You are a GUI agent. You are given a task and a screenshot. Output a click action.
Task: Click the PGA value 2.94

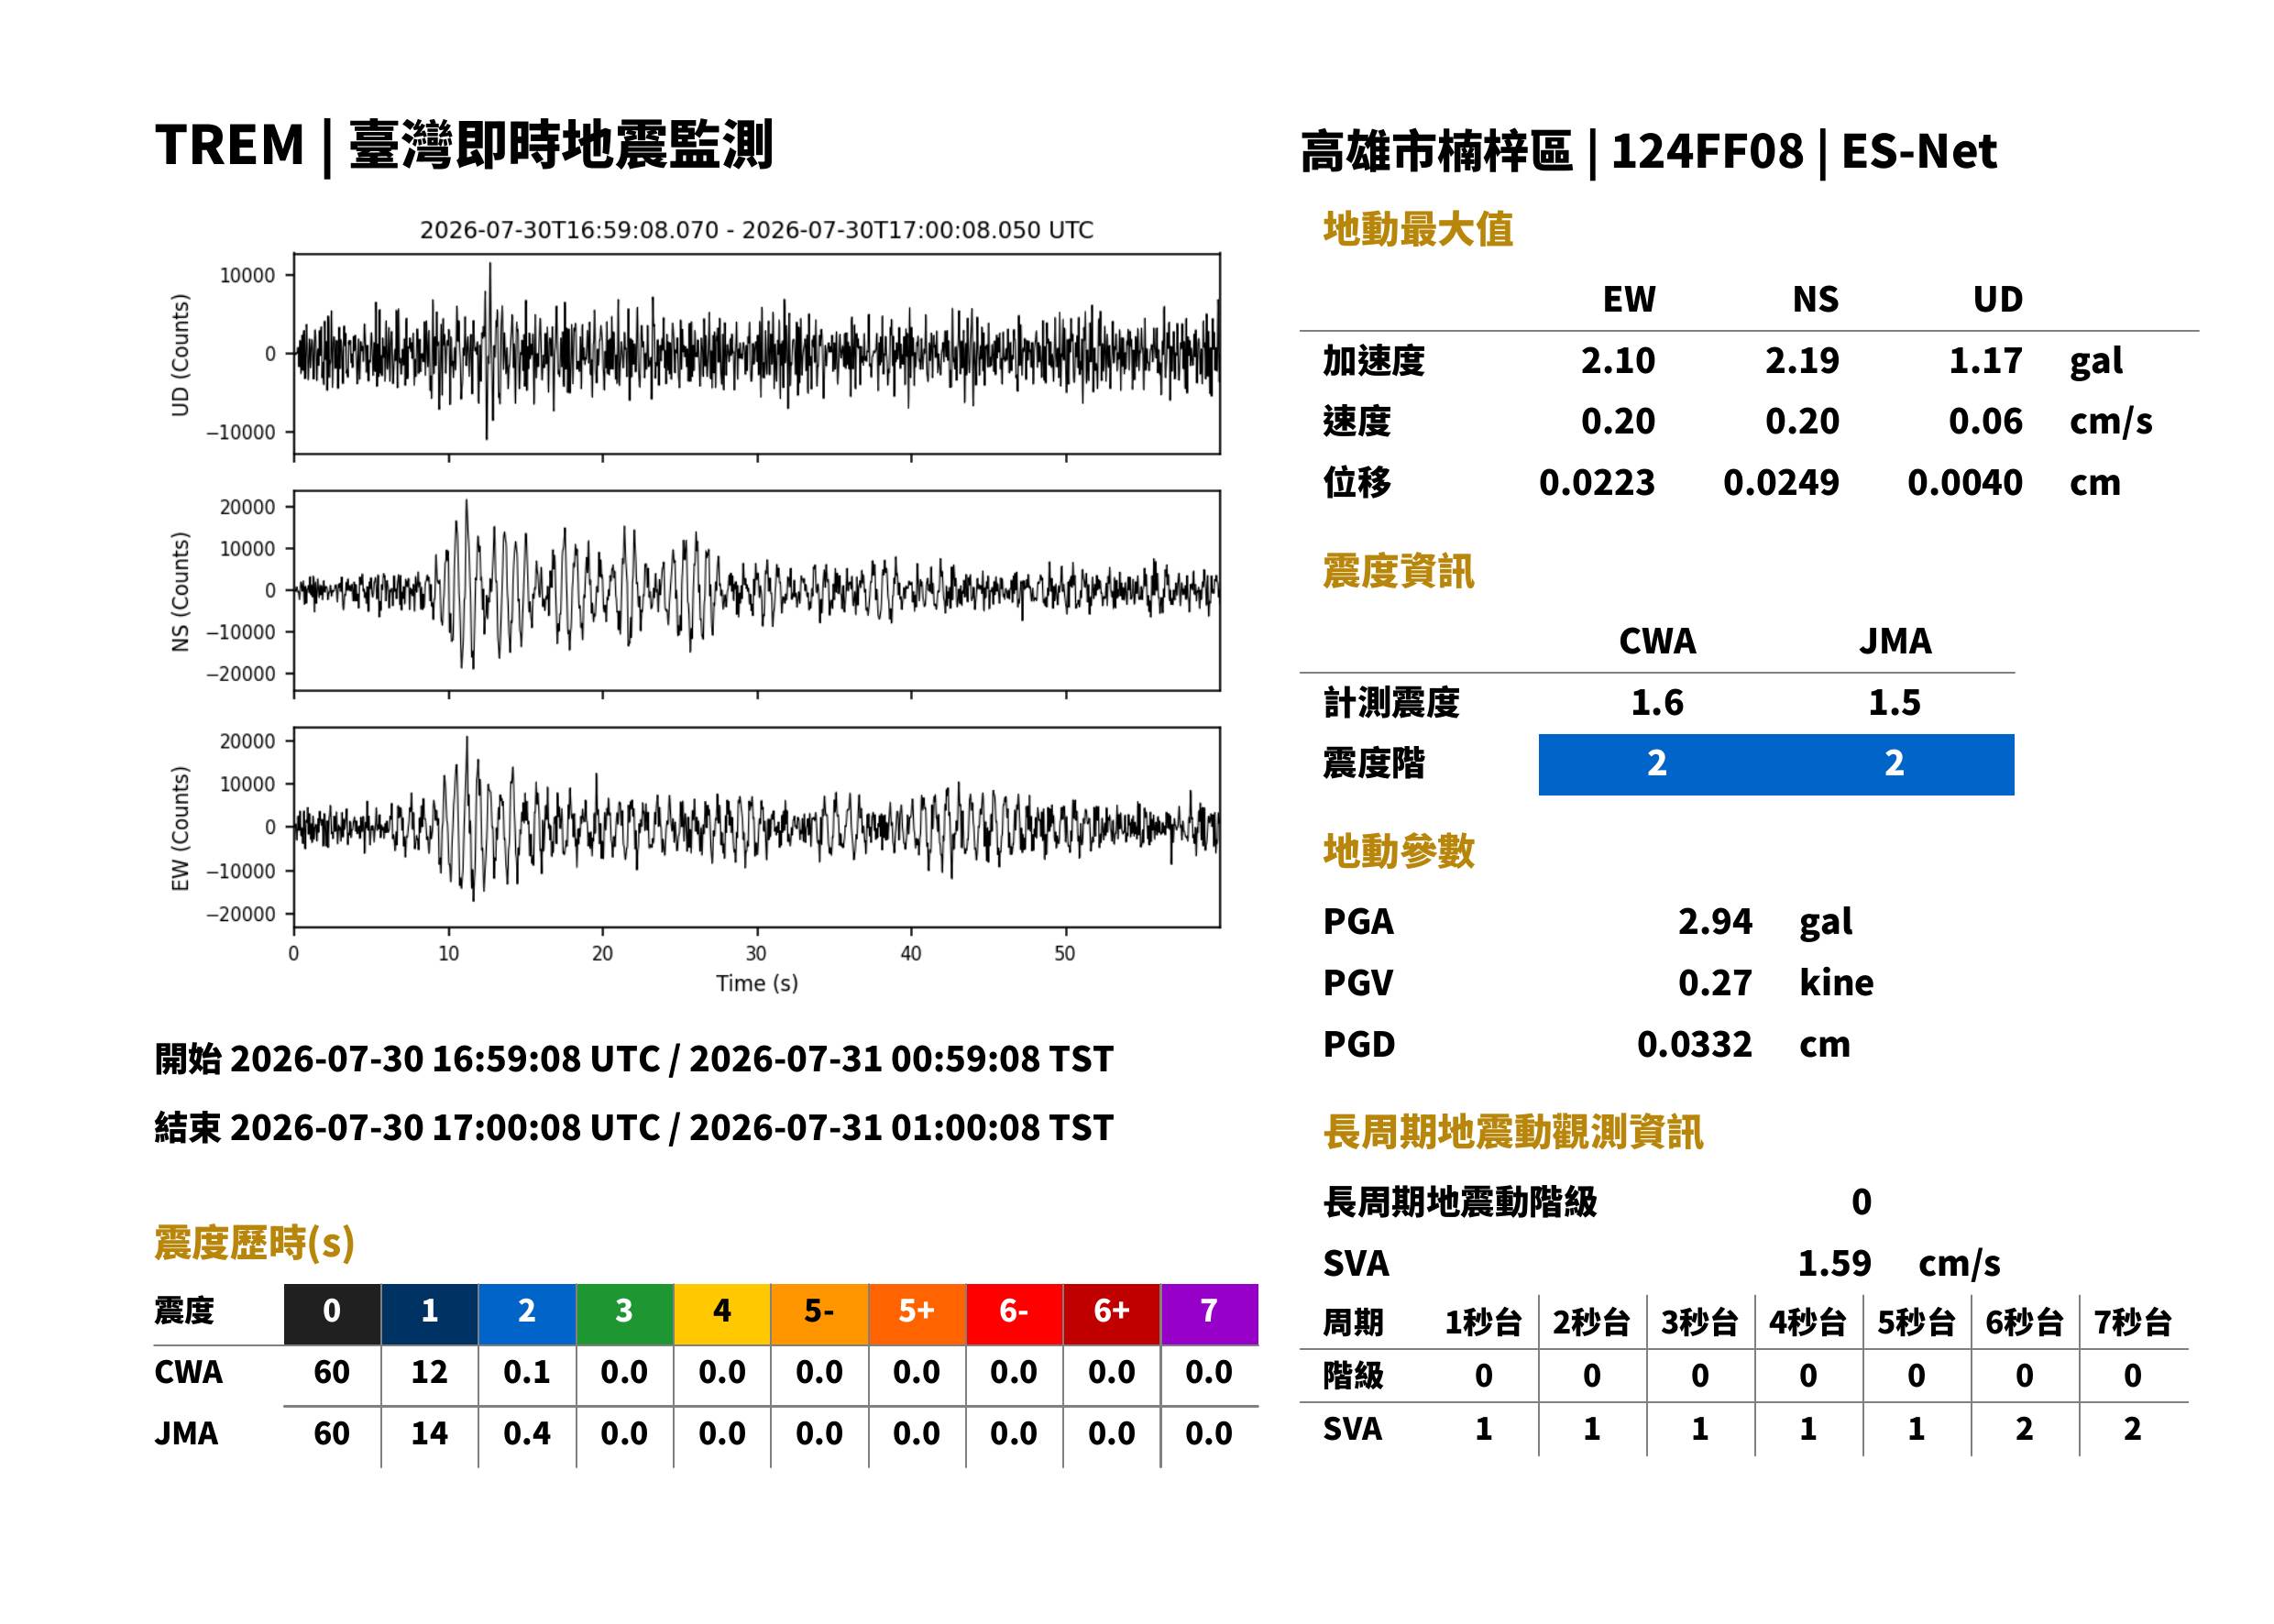pyautogui.click(x=1714, y=921)
